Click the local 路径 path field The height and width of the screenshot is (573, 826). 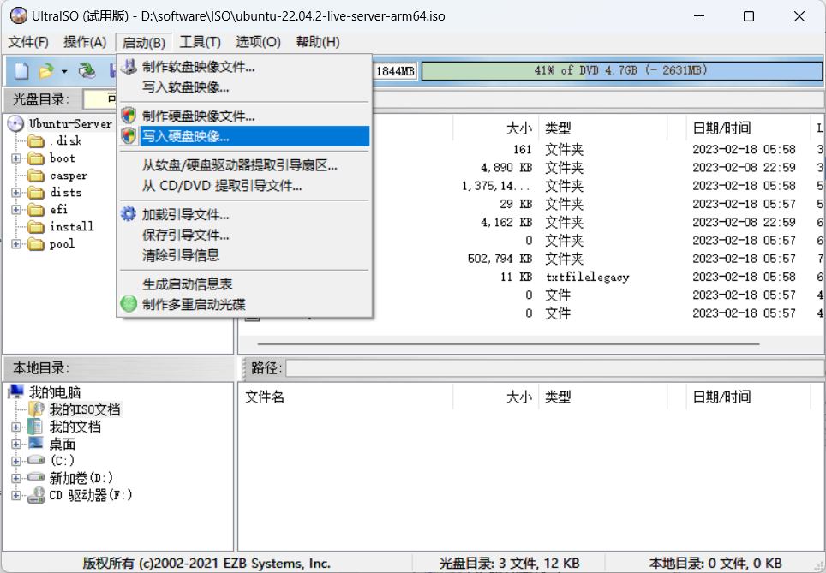pyautogui.click(x=554, y=367)
